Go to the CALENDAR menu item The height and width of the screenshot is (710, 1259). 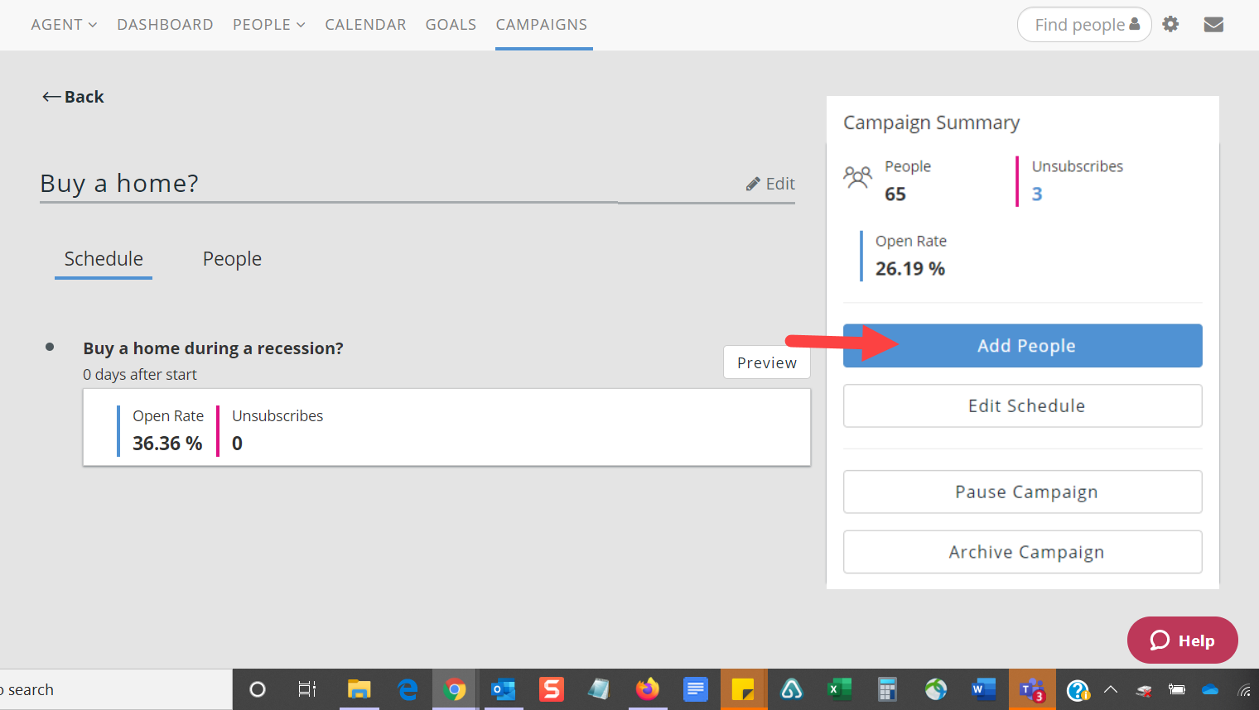coord(365,25)
